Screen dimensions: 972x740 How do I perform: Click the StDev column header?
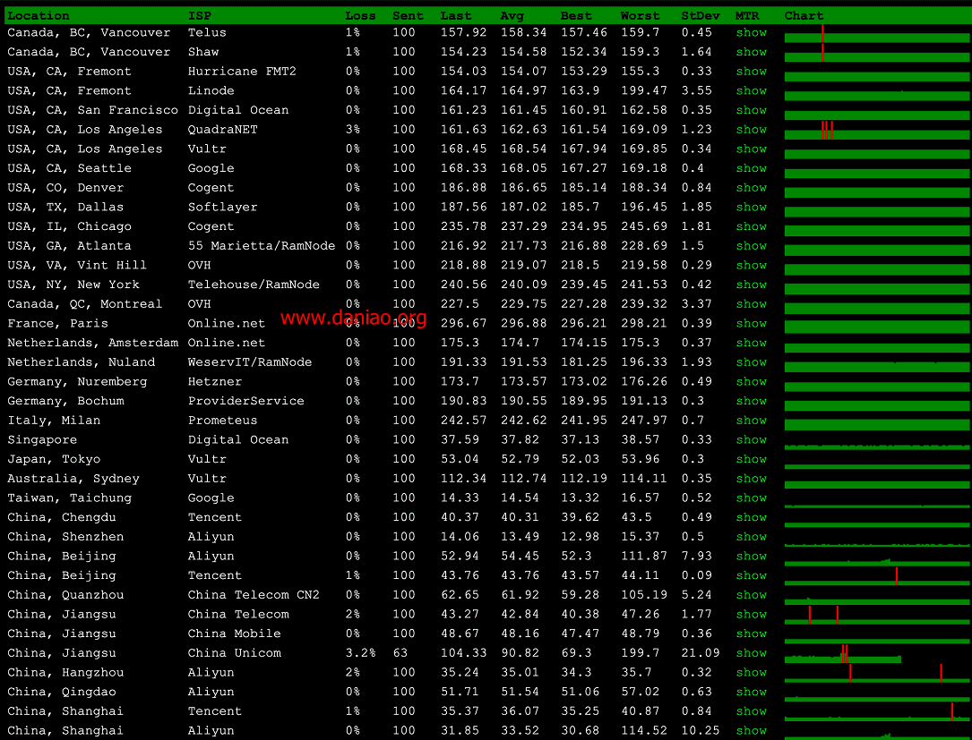coord(701,15)
